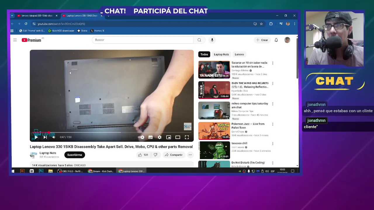Launch Adobe Illustrator from taskbar
Viewport: 374px width, 210px height.
pos(22,171)
